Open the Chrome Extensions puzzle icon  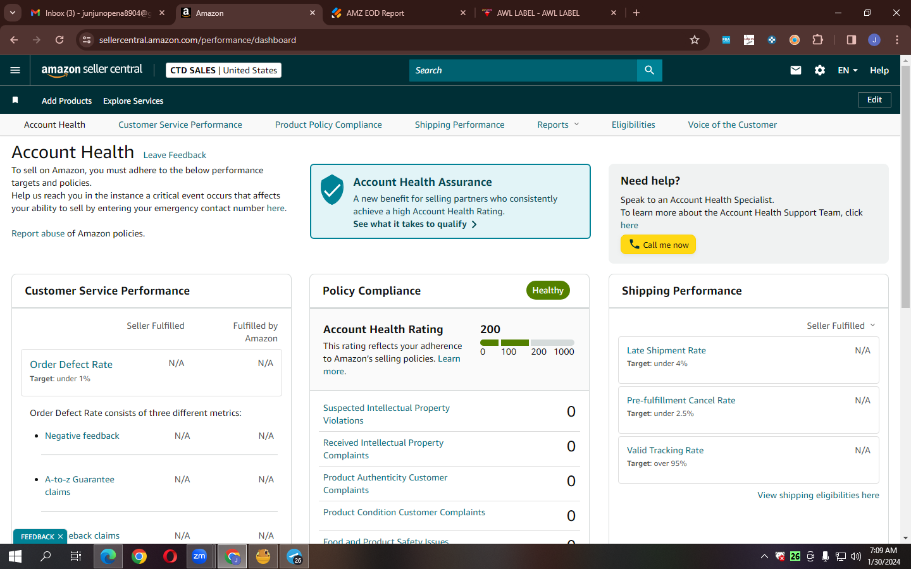(817, 40)
